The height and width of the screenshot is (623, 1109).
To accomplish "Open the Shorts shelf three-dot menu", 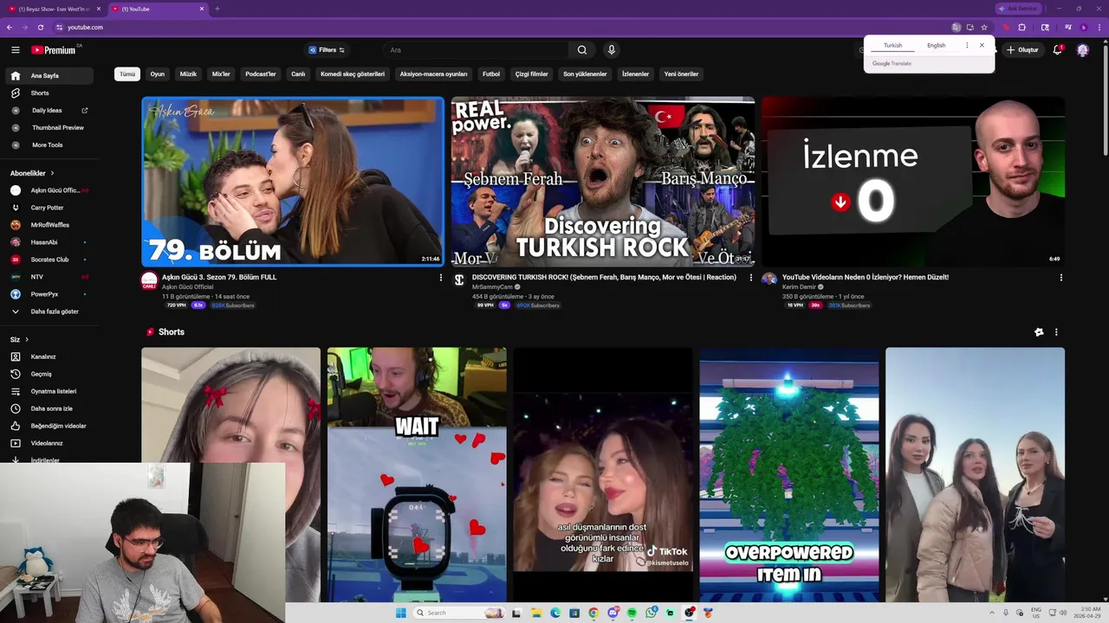I will point(1055,332).
